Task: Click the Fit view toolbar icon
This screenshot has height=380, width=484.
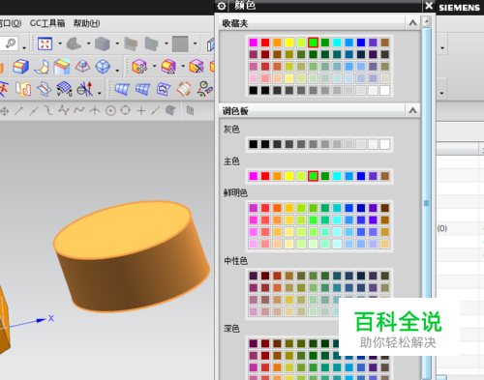Action: pos(45,44)
